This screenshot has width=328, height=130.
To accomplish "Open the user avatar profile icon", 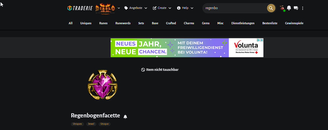I will [x=282, y=8].
